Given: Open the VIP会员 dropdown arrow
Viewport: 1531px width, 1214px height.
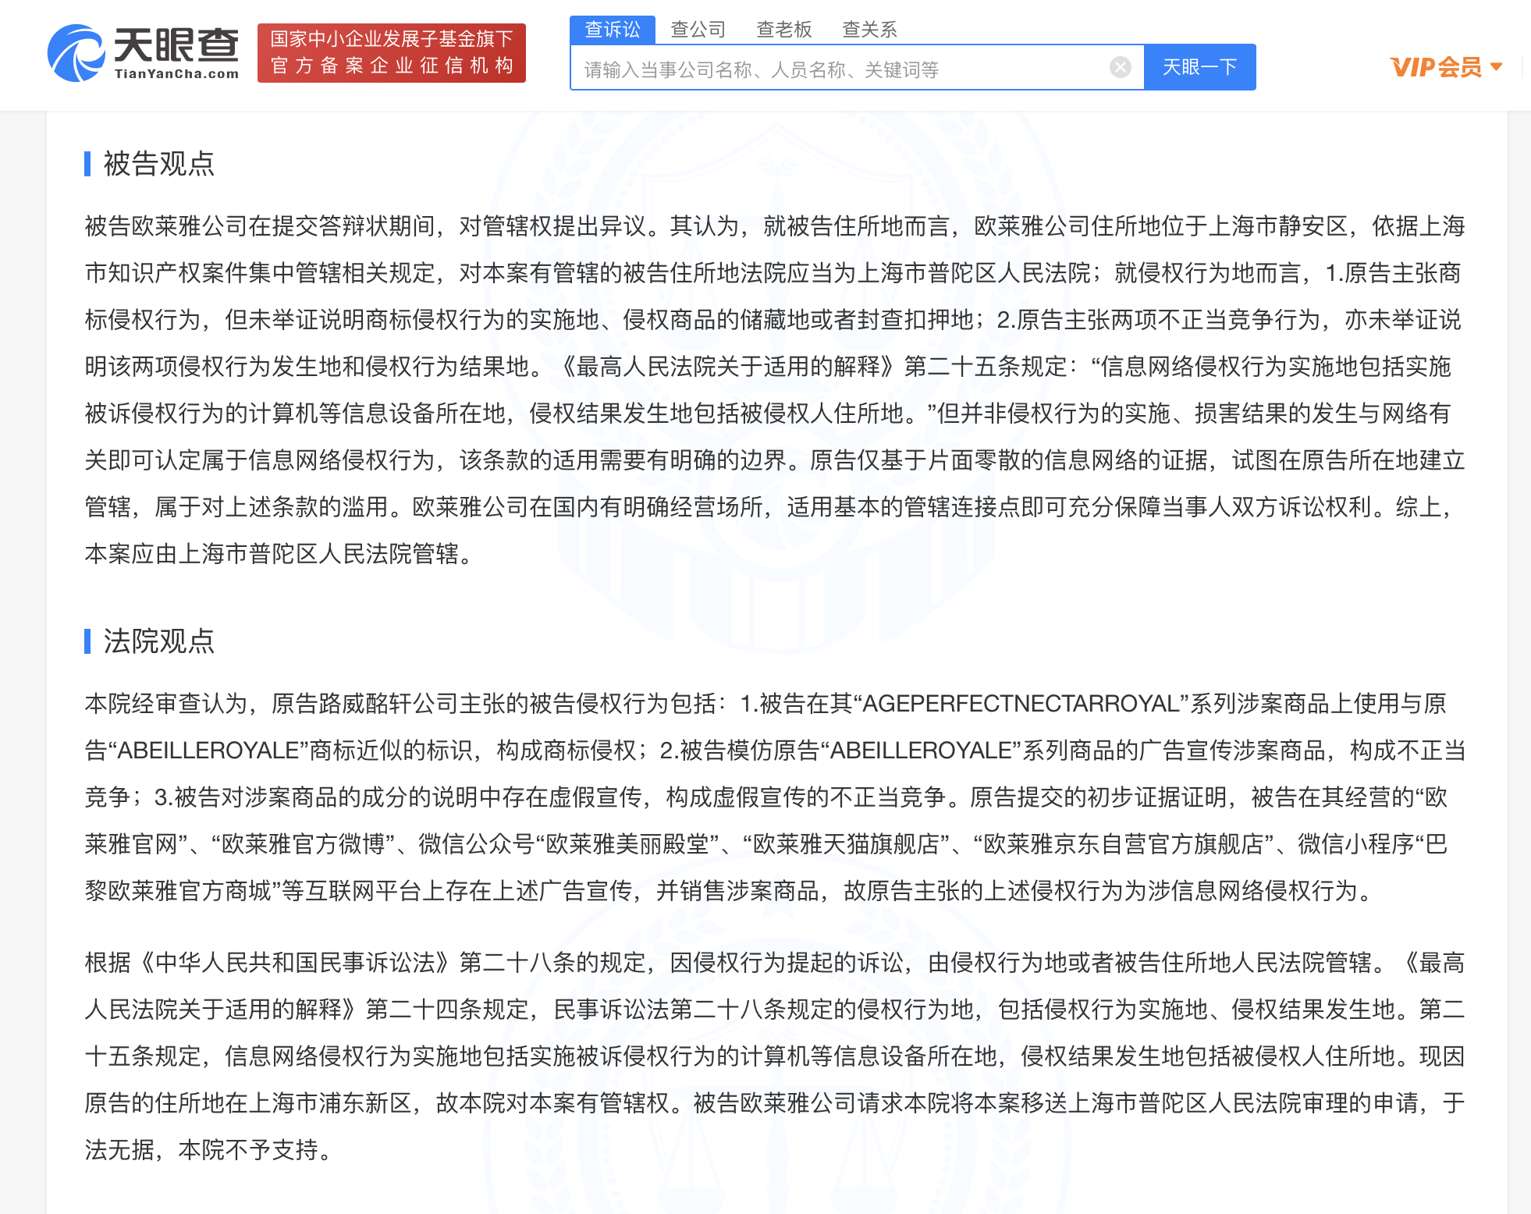Looking at the screenshot, I should pos(1497,67).
